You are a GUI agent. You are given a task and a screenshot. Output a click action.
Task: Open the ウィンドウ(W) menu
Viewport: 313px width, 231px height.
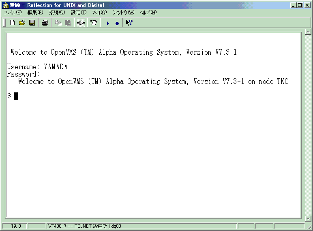(x=123, y=13)
